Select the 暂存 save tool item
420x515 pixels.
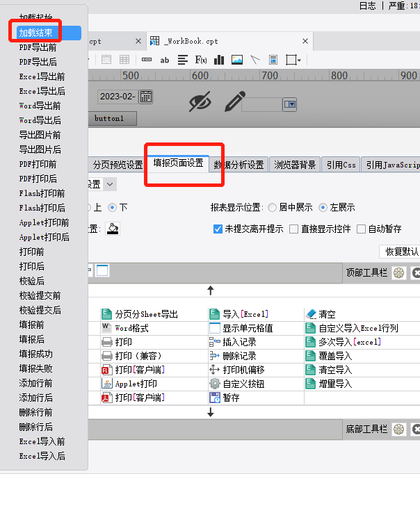(225, 398)
